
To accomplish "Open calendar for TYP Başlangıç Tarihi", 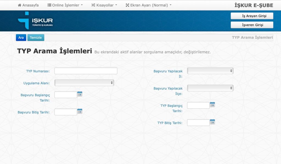I will (212, 104).
